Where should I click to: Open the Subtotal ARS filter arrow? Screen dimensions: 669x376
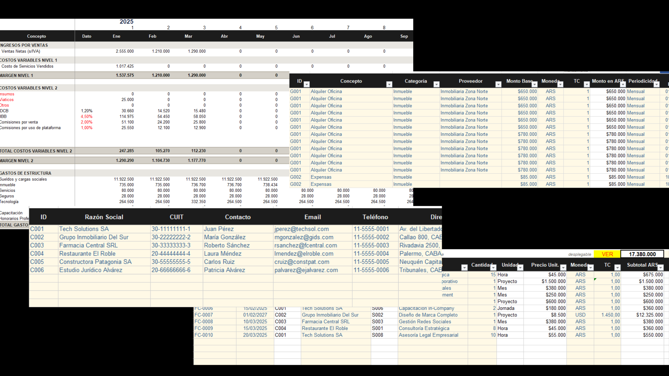pos(660,267)
